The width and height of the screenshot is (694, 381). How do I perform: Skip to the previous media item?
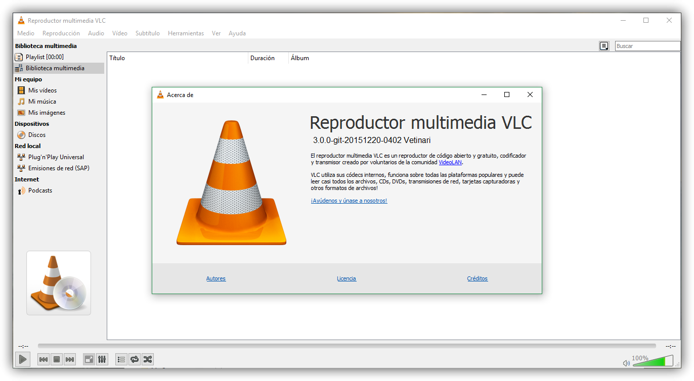44,359
